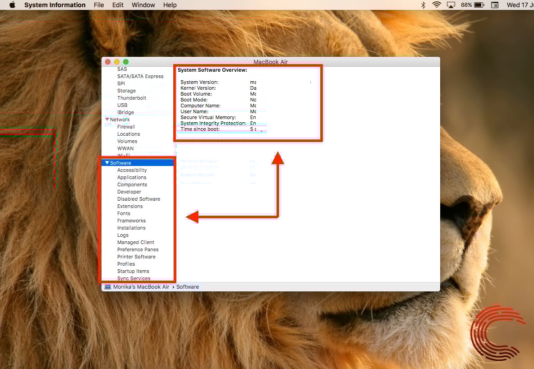Screen dimensions: 534x369
Task: Select Disabled Software in sidebar
Action: coord(138,199)
